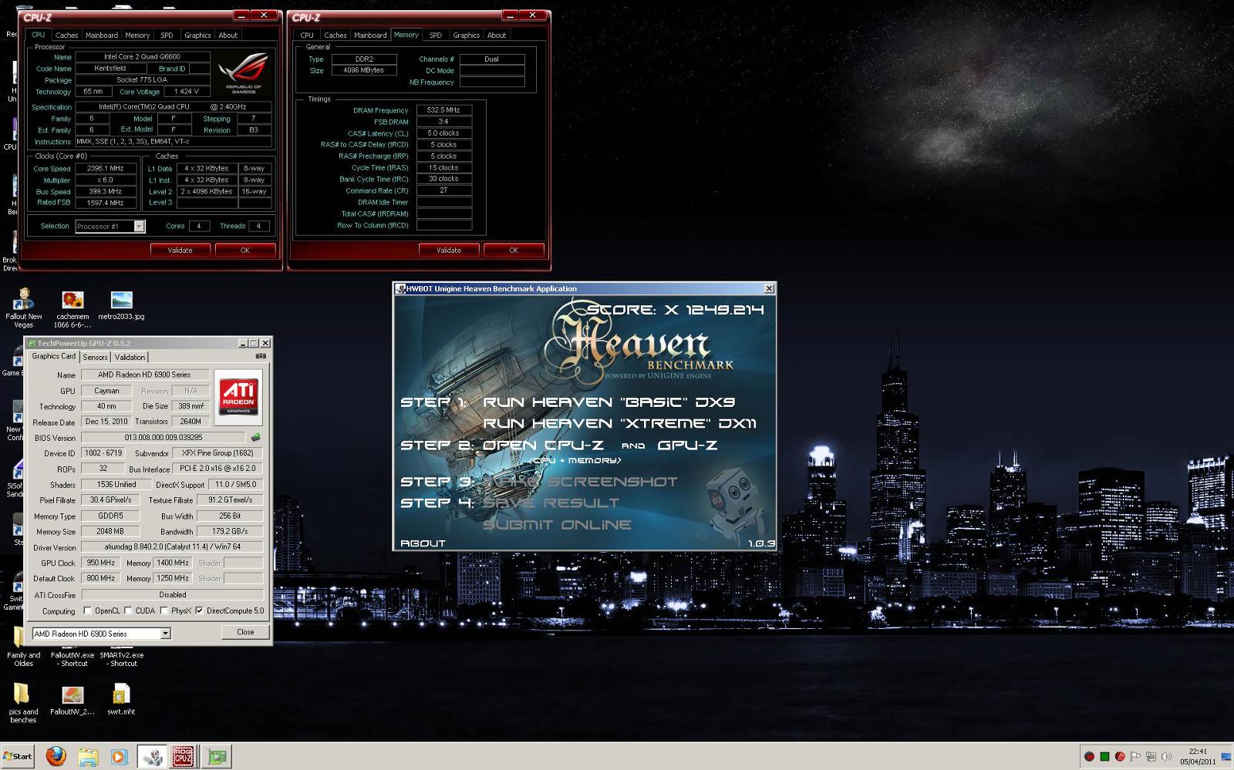
Task: Open the AMD Radeon HD 6900 Series dropdown
Action: point(165,634)
